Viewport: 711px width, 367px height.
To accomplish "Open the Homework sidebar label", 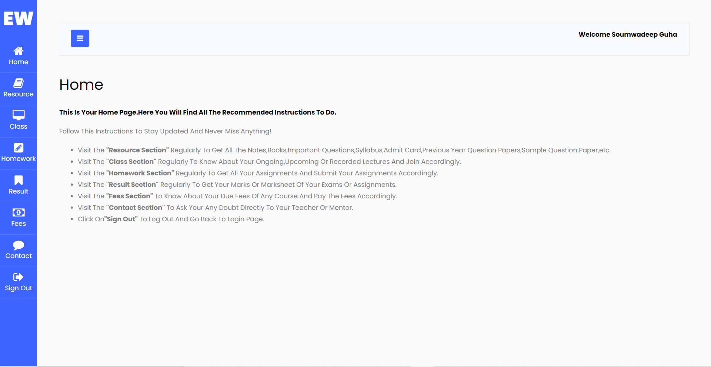I will [x=19, y=159].
